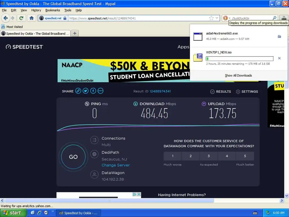Bookmark this page with the star icon
Viewport: 289px width, 217px height.
[x=211, y=18]
